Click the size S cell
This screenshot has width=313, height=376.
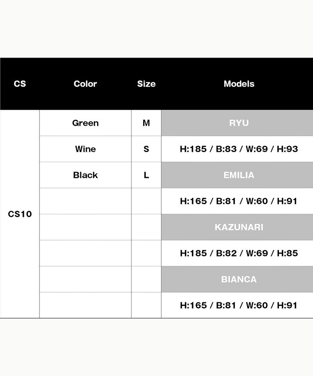[146, 149]
